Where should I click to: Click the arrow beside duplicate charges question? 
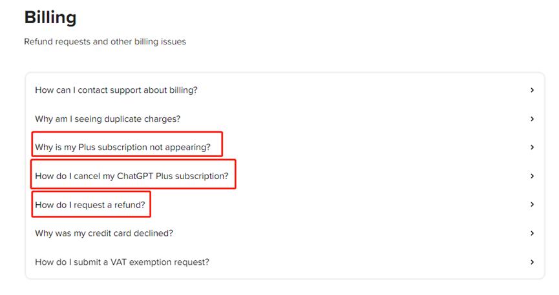click(532, 119)
